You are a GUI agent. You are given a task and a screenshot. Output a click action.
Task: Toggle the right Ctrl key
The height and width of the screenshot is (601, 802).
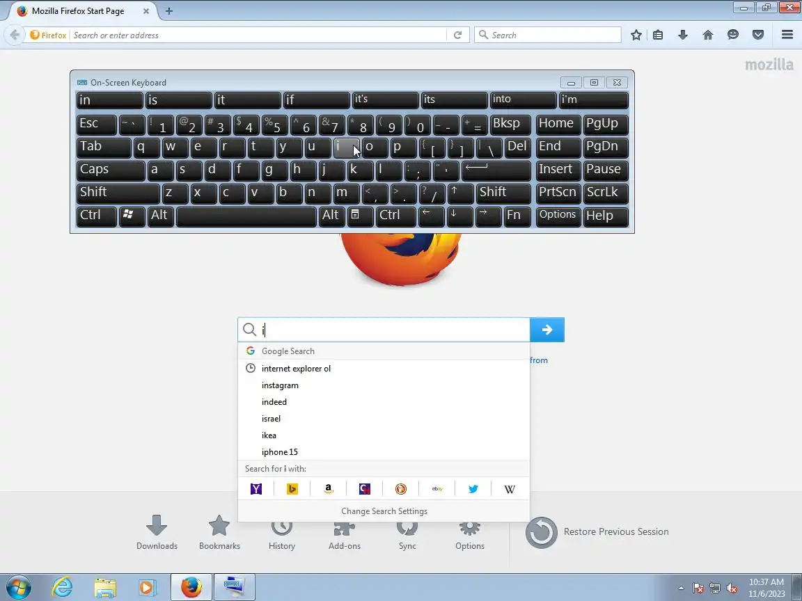point(395,216)
